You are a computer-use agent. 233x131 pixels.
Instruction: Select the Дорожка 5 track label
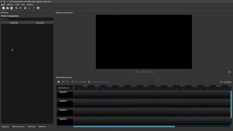[x=63, y=92]
